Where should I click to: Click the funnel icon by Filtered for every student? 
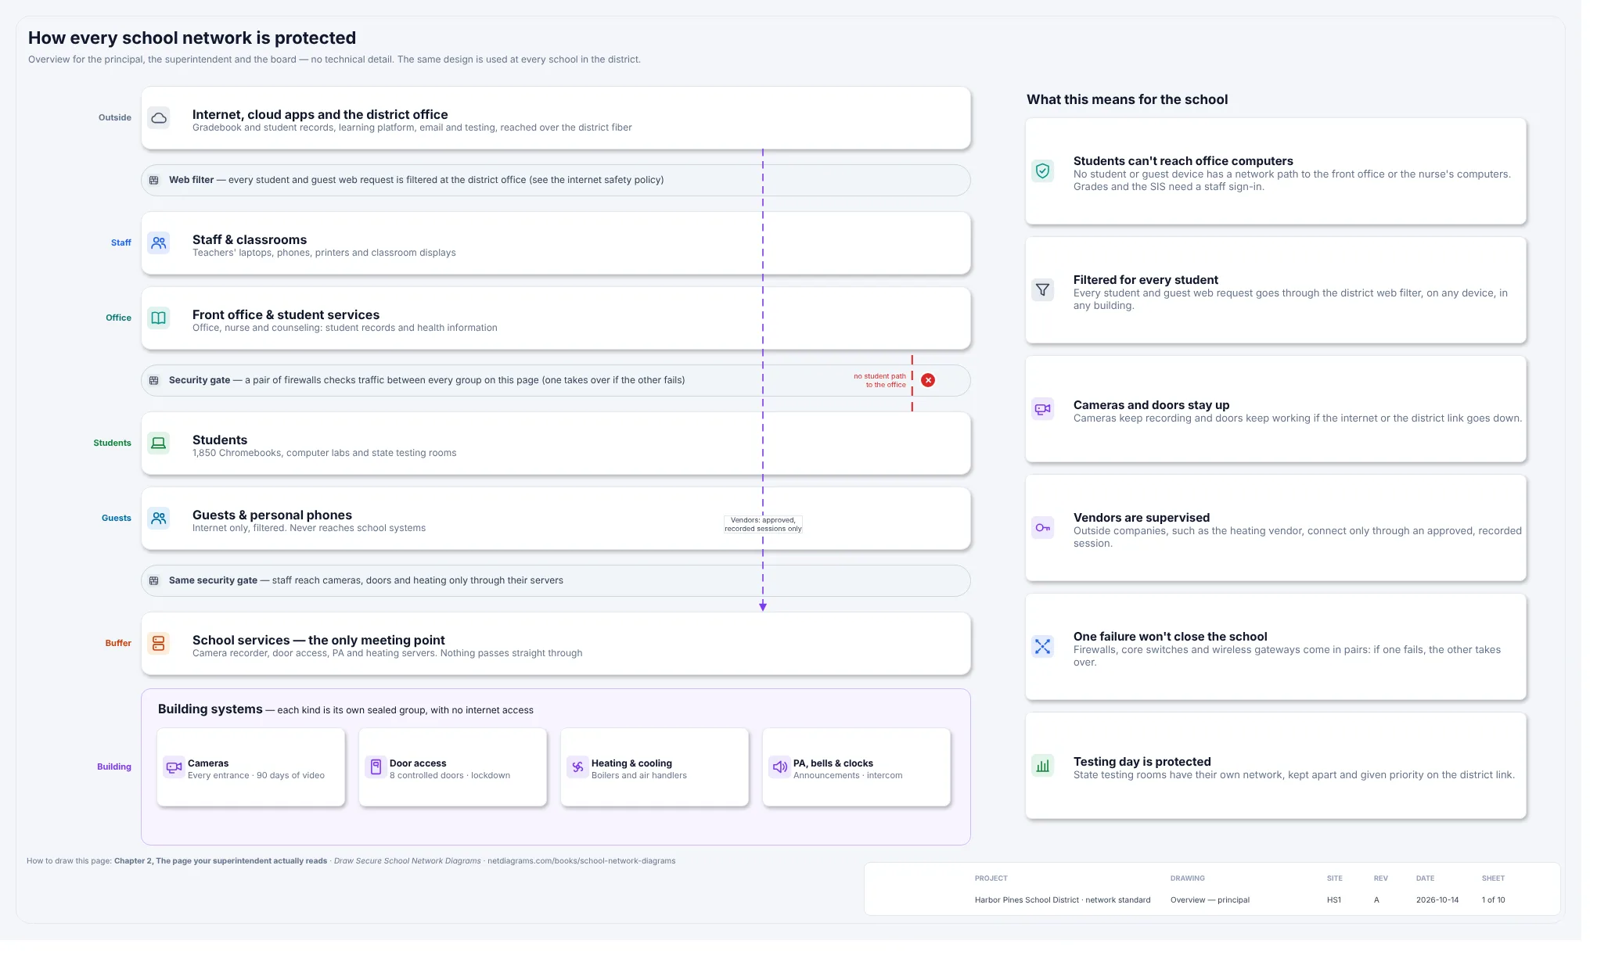1043,290
